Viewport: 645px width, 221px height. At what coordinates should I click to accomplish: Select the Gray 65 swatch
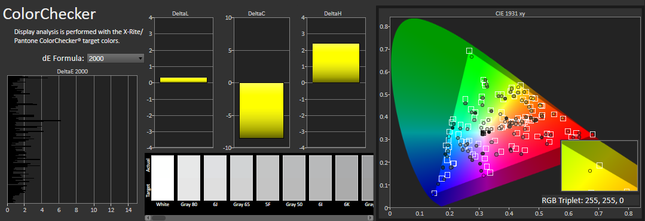point(242,177)
